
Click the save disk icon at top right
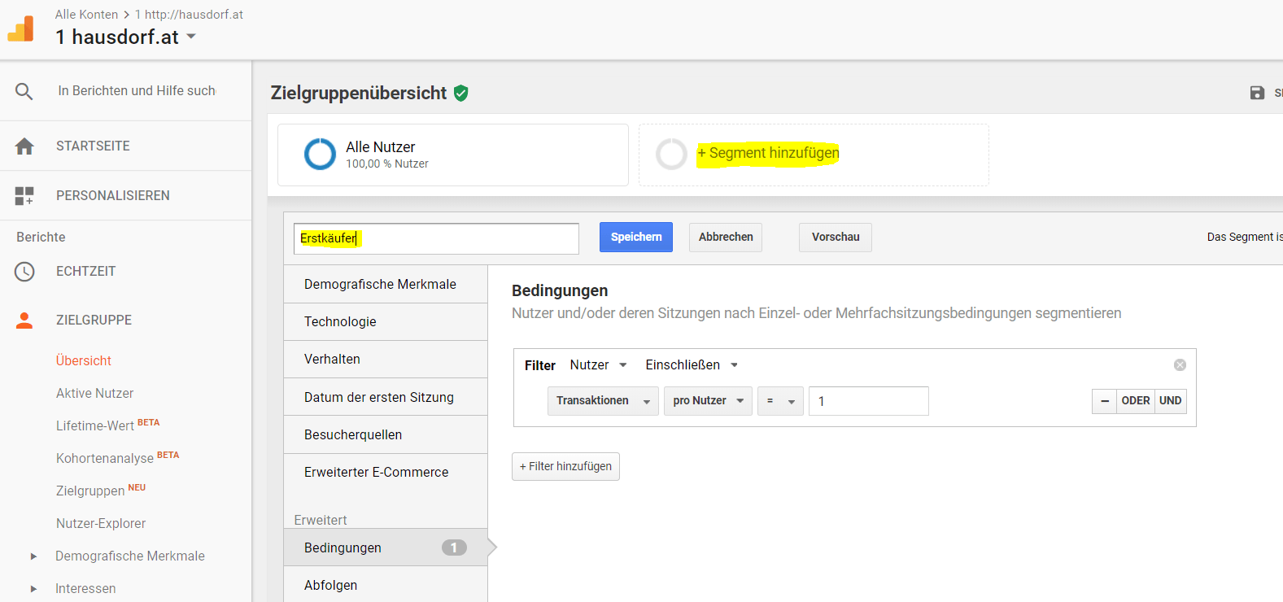1257,93
